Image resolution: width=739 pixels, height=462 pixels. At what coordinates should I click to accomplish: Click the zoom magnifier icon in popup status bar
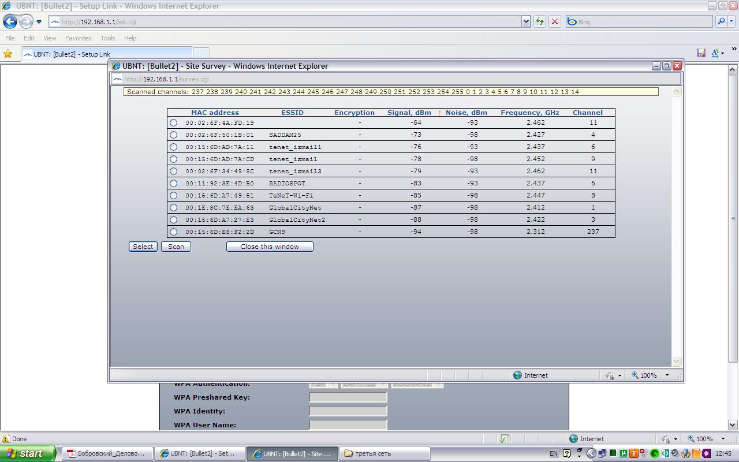(x=635, y=375)
